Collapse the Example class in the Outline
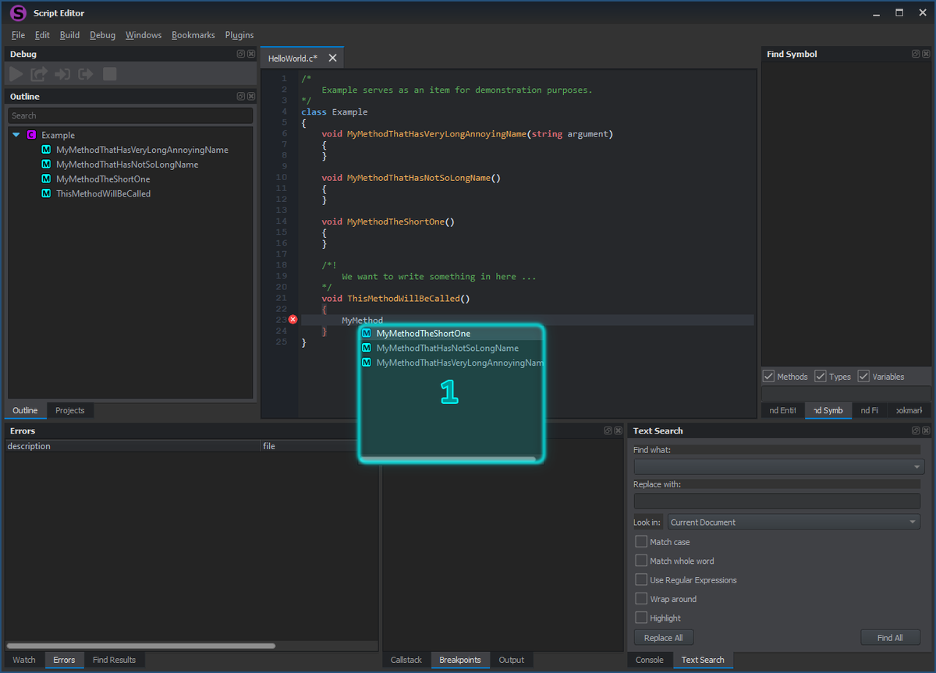 pos(17,134)
